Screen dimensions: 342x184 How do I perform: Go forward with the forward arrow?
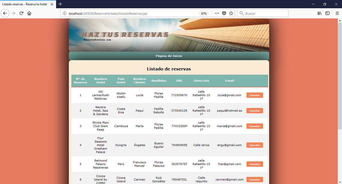[x=14, y=13]
